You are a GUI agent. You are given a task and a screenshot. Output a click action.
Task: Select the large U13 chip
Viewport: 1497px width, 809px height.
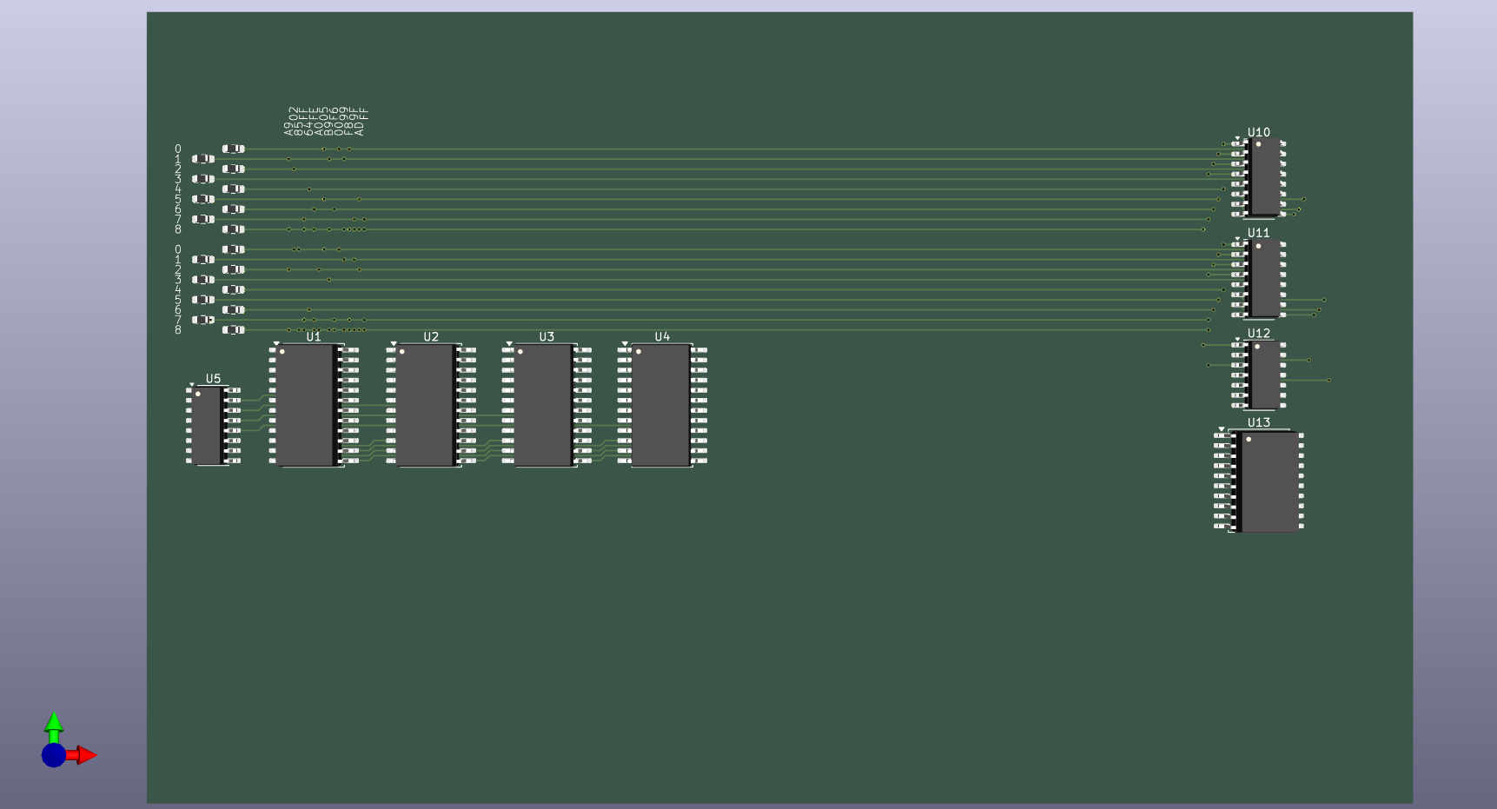point(1269,481)
